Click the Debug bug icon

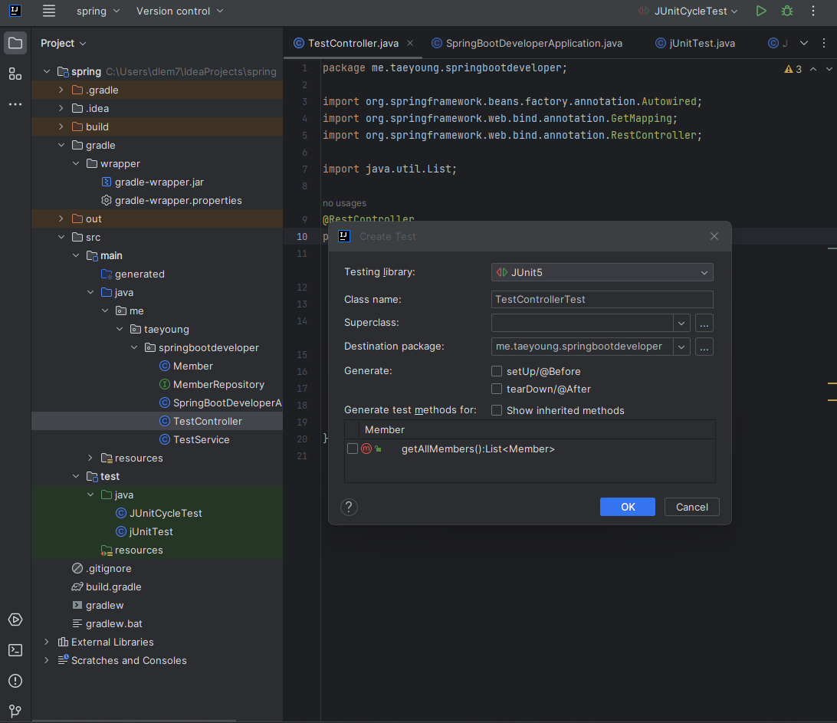(x=787, y=11)
